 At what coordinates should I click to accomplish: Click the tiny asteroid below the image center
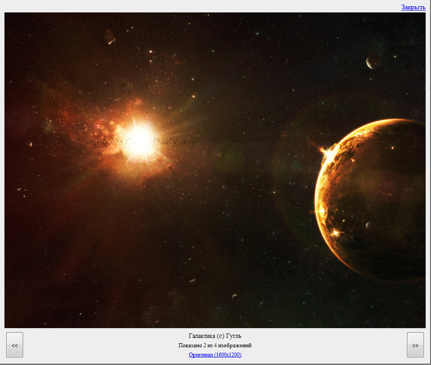[192, 281]
